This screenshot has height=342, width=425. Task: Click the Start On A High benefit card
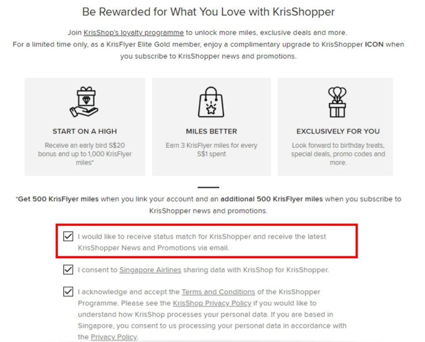pos(85,125)
